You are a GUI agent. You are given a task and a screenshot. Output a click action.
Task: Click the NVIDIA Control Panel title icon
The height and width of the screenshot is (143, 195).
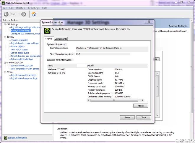[3, 3]
